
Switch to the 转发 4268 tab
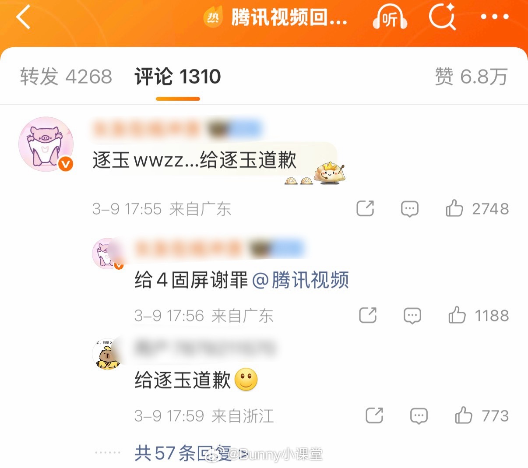pos(66,77)
